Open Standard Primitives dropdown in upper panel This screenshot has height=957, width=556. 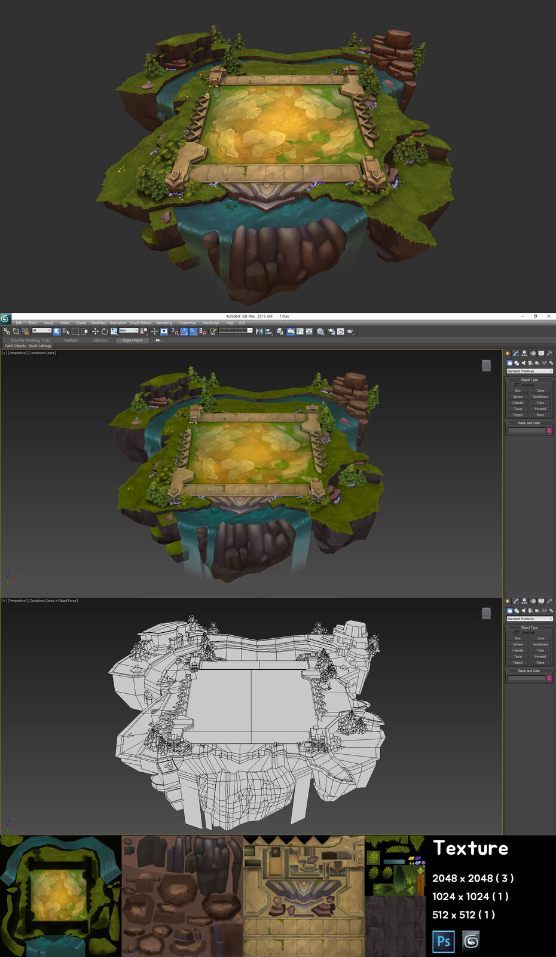[x=530, y=371]
